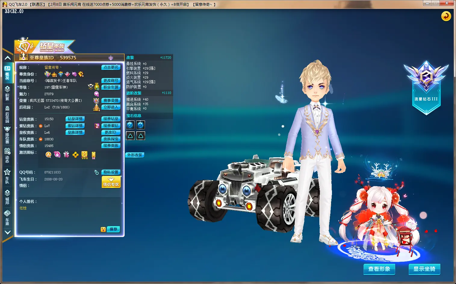Click the first blue gem slot

coord(130,125)
